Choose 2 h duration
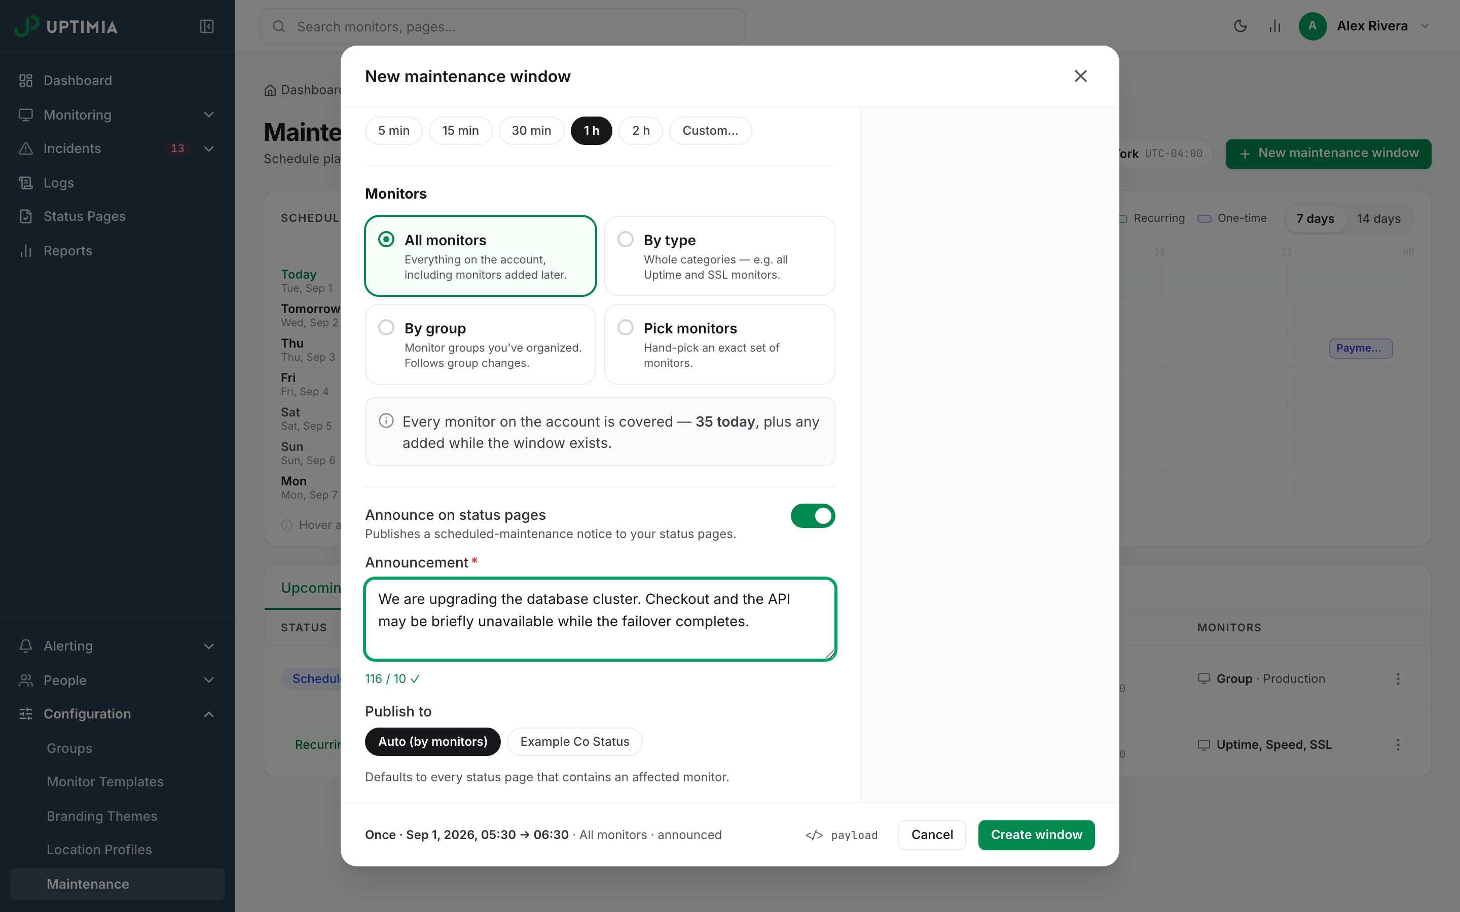This screenshot has height=912, width=1460. click(641, 131)
